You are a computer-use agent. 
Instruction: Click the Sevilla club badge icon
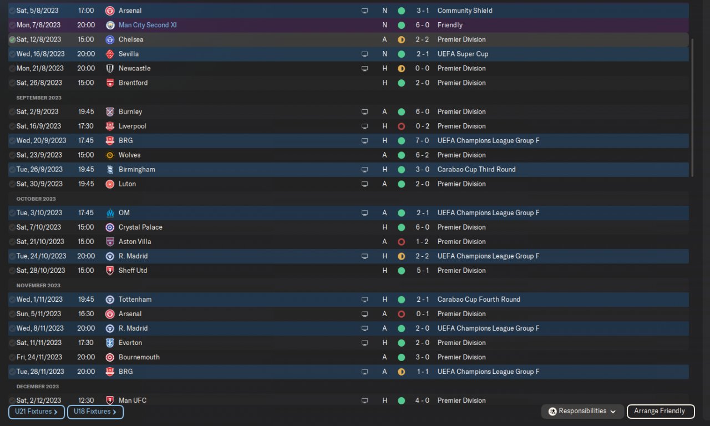click(110, 54)
